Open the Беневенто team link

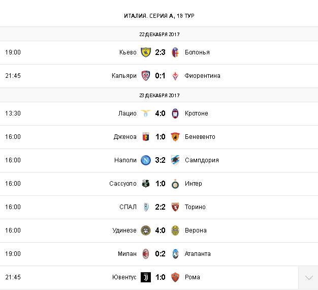pos(200,137)
